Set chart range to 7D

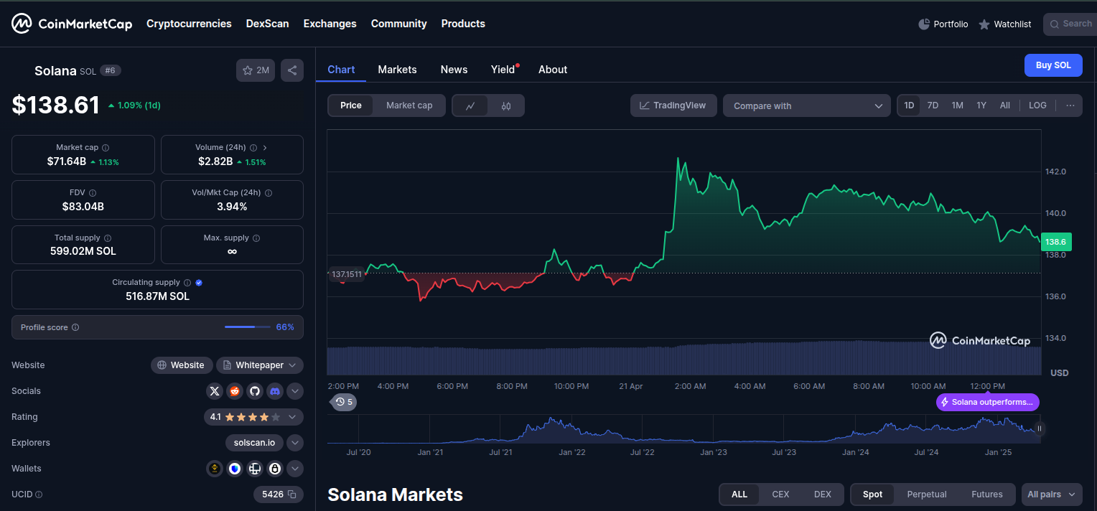tap(933, 106)
